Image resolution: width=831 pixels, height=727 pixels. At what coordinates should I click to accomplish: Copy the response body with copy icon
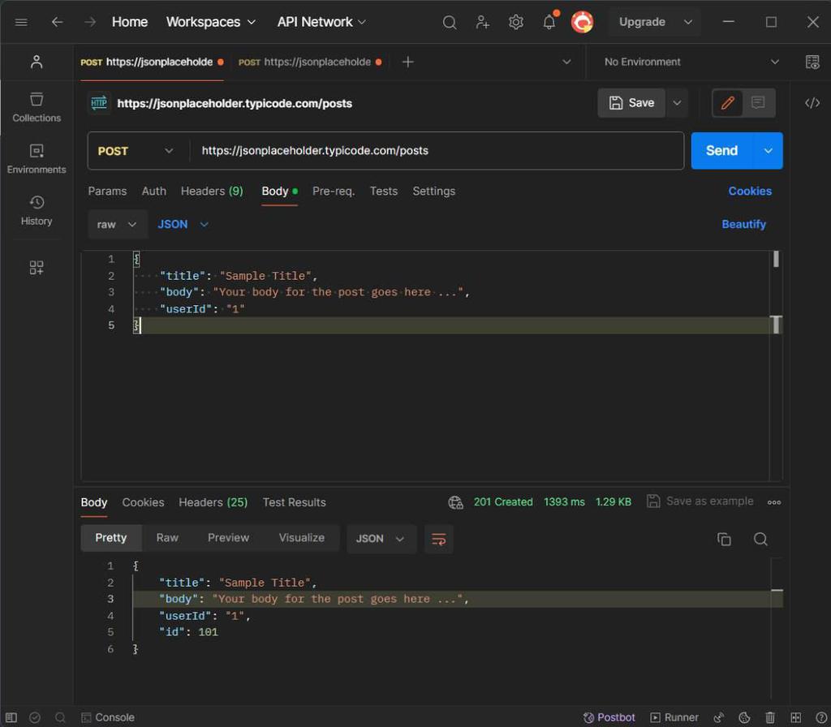click(724, 540)
